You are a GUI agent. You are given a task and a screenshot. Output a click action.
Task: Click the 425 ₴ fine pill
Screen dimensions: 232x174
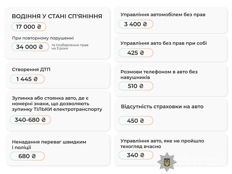136,53
